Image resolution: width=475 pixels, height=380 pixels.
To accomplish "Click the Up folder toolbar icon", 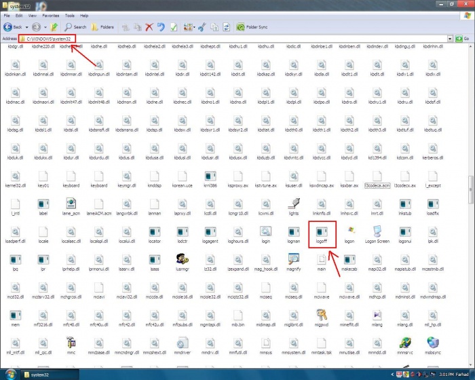I will (x=54, y=27).
